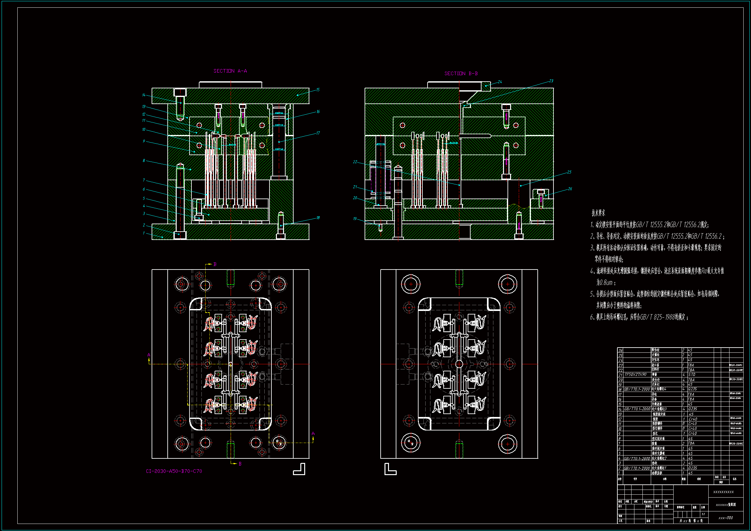Image resolution: width=751 pixels, height=531 pixels.
Task: Click balloon number 26 in section B-B
Action: [570, 189]
